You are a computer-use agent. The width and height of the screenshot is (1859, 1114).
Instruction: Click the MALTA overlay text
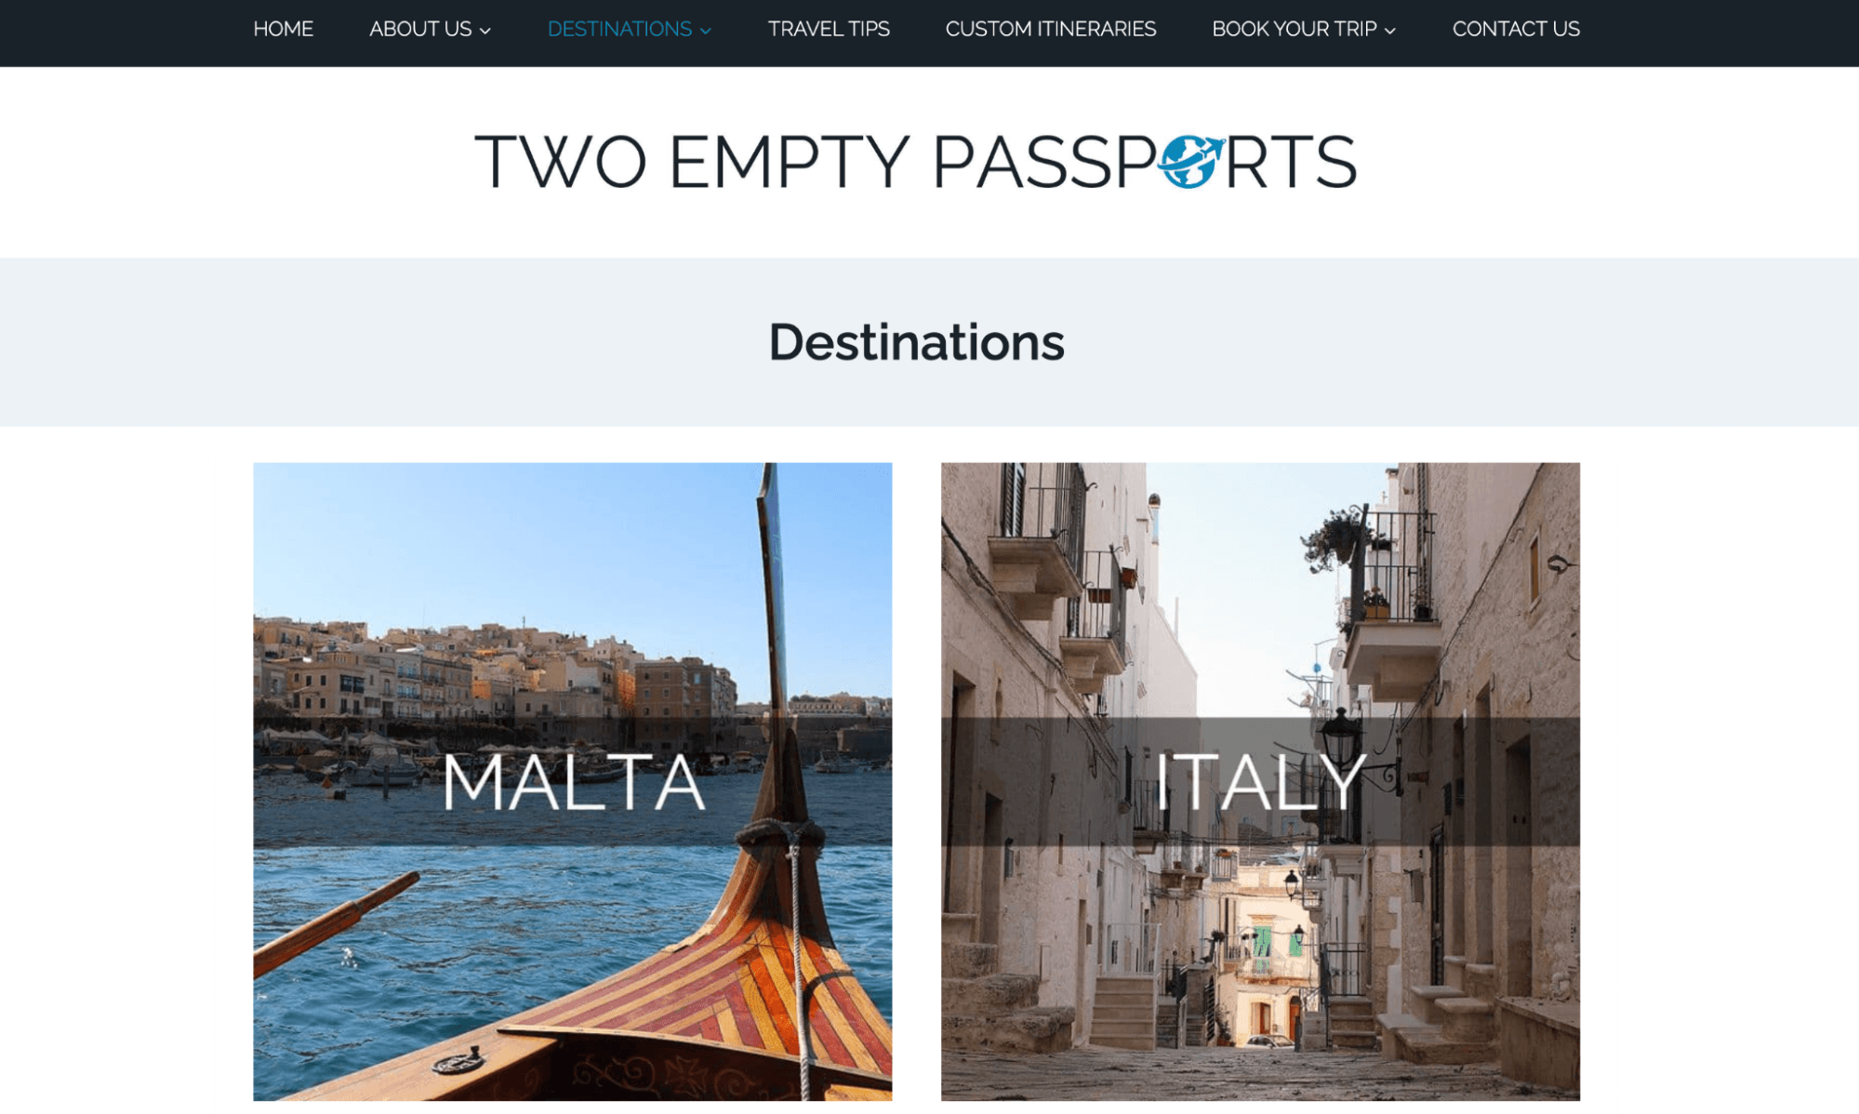[x=573, y=781]
